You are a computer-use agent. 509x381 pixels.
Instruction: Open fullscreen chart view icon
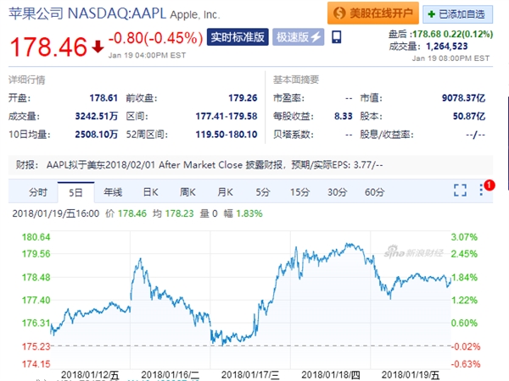[x=460, y=190]
